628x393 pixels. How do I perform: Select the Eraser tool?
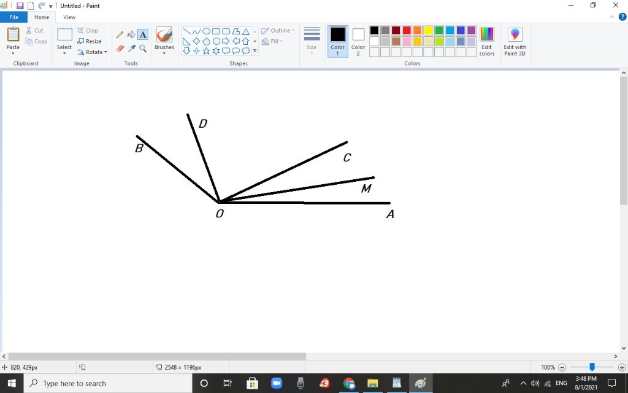click(120, 49)
